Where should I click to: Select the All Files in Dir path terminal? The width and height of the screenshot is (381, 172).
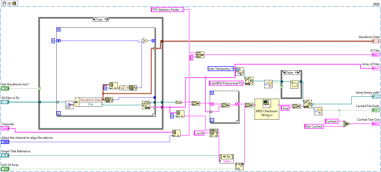[x=5, y=102]
